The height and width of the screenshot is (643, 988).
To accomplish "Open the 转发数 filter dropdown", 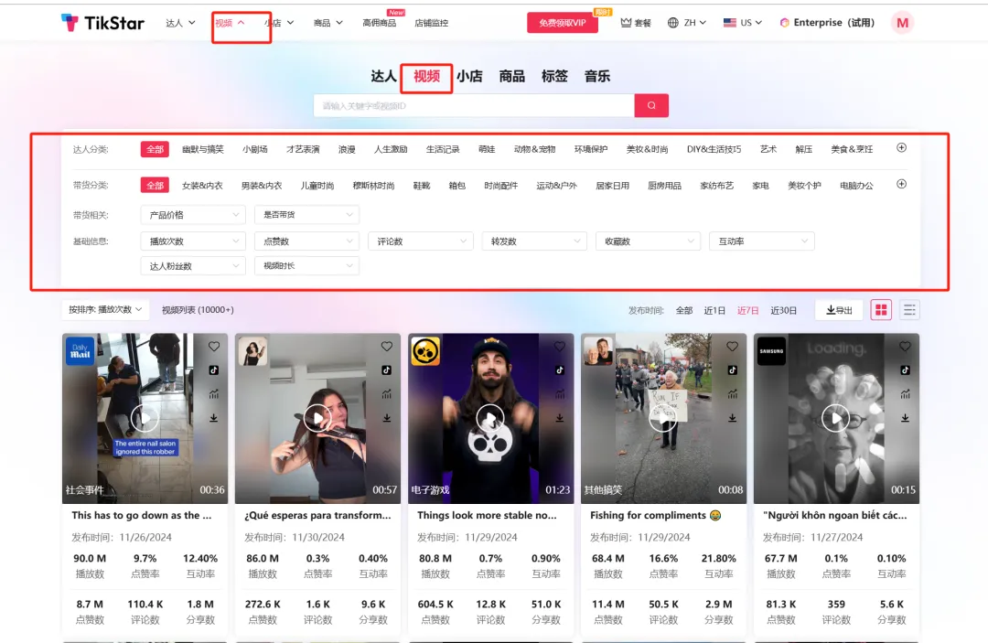I will pos(534,241).
